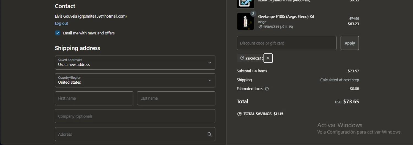Open the Saved addresses dropdown
Image resolution: width=413 pixels, height=145 pixels.
click(135, 62)
